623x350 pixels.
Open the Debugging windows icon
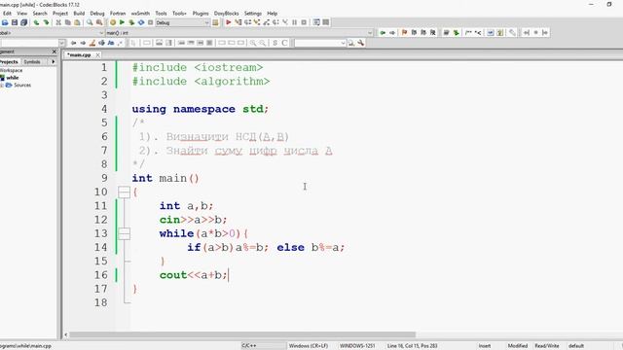tap(316, 22)
